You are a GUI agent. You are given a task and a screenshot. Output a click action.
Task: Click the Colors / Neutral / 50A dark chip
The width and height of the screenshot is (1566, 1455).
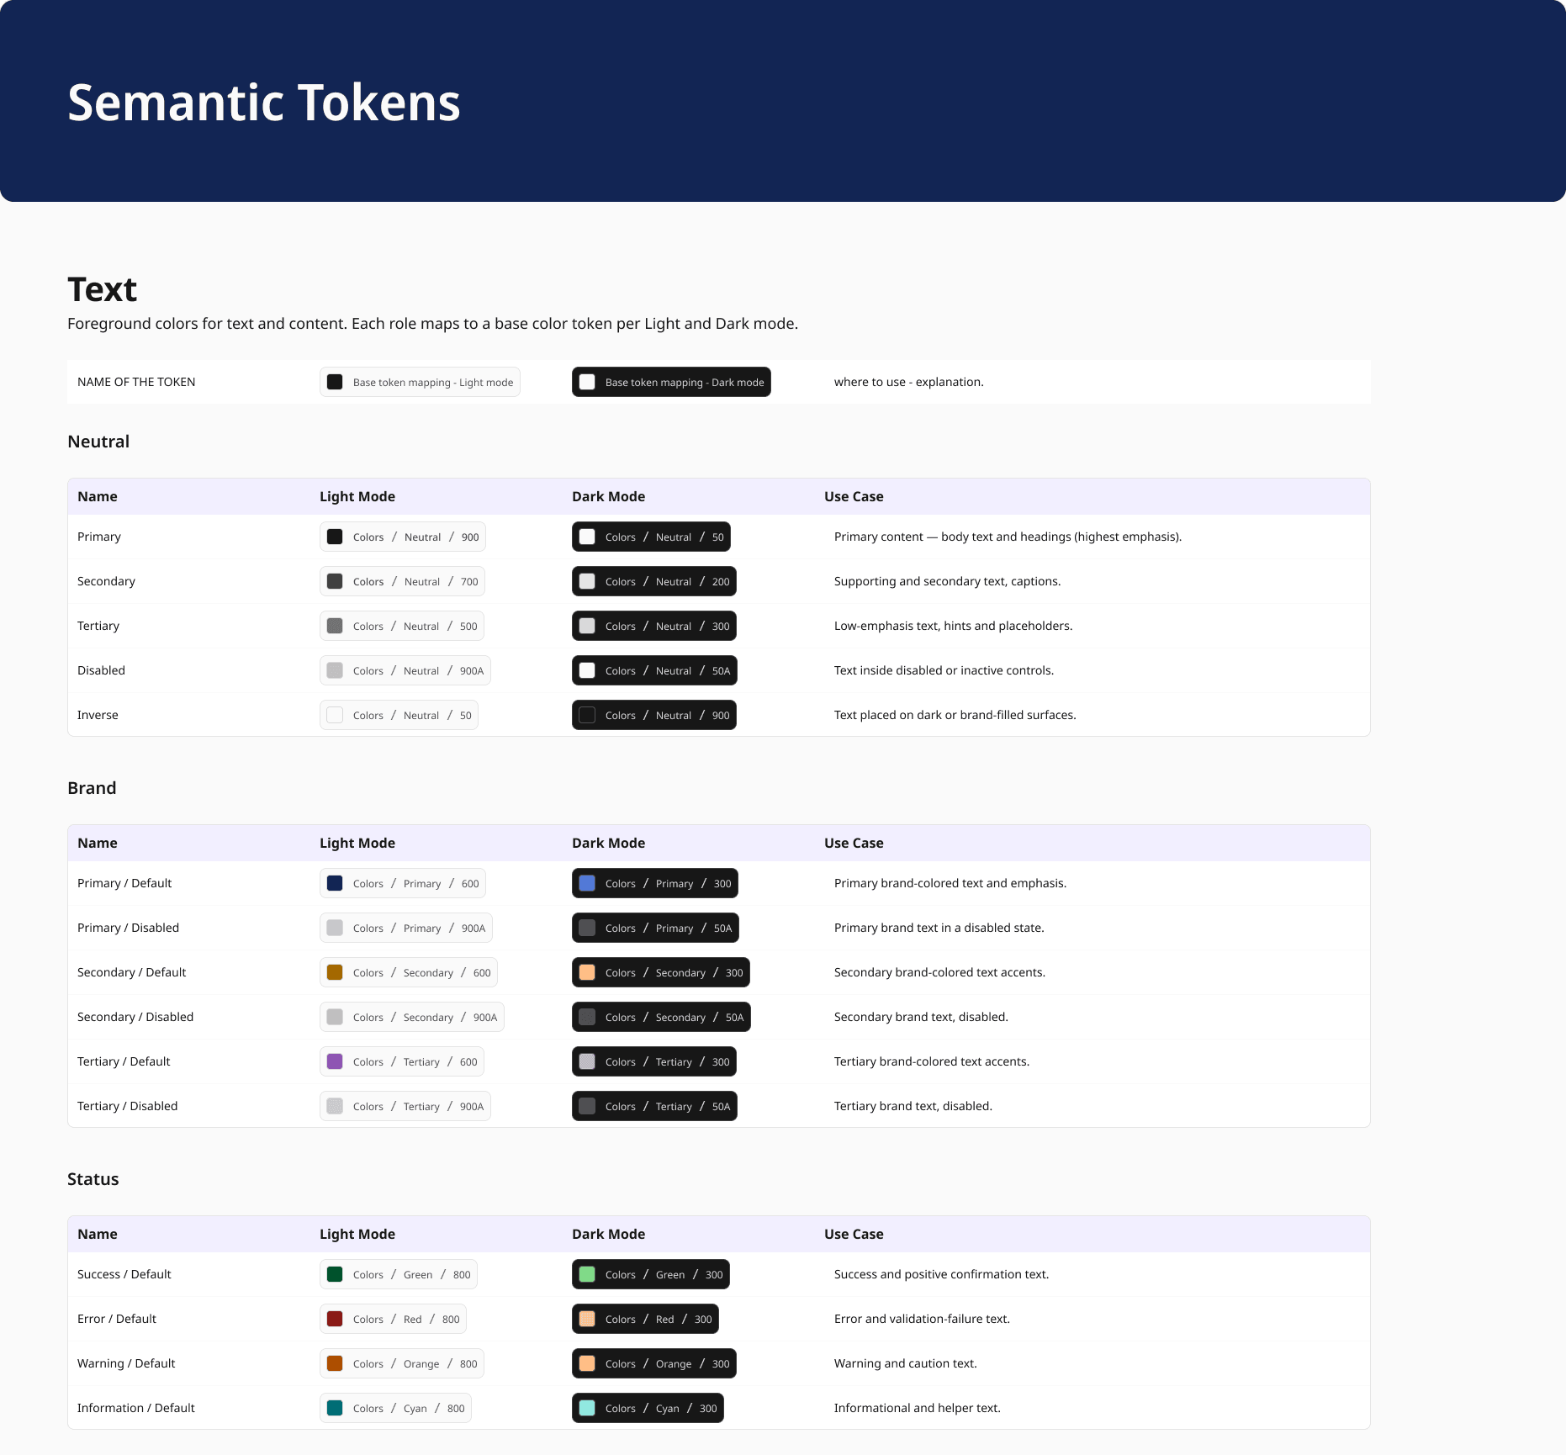click(x=654, y=670)
